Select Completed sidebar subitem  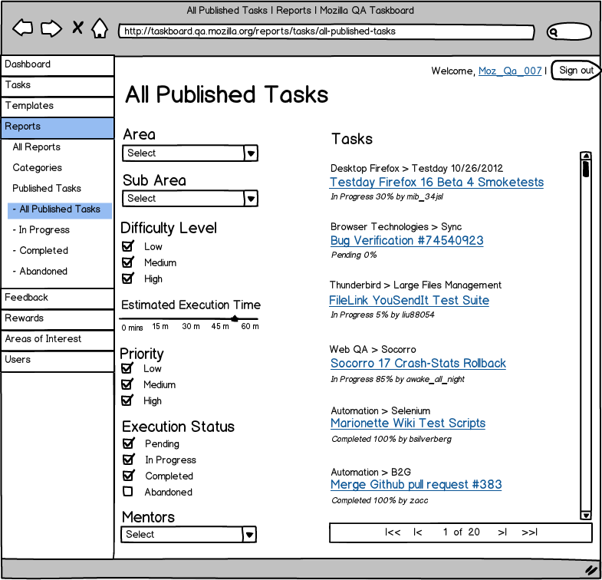[41, 250]
